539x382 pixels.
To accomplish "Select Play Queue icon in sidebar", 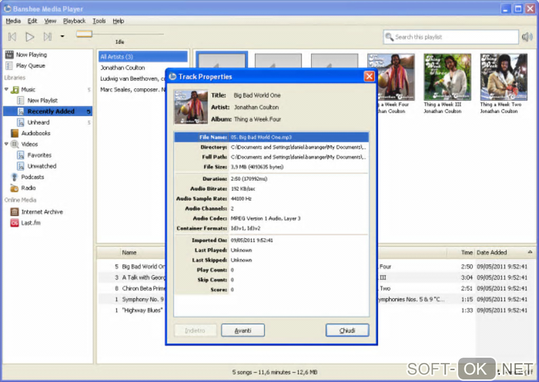I will (x=10, y=65).
